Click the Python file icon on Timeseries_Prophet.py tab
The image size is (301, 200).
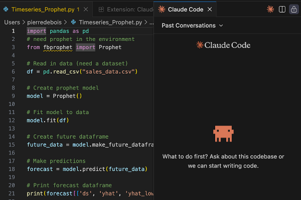[x=6, y=9]
